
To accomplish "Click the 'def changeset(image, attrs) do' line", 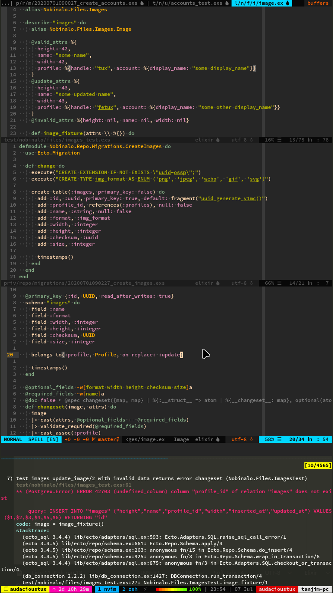I will 71,407.
